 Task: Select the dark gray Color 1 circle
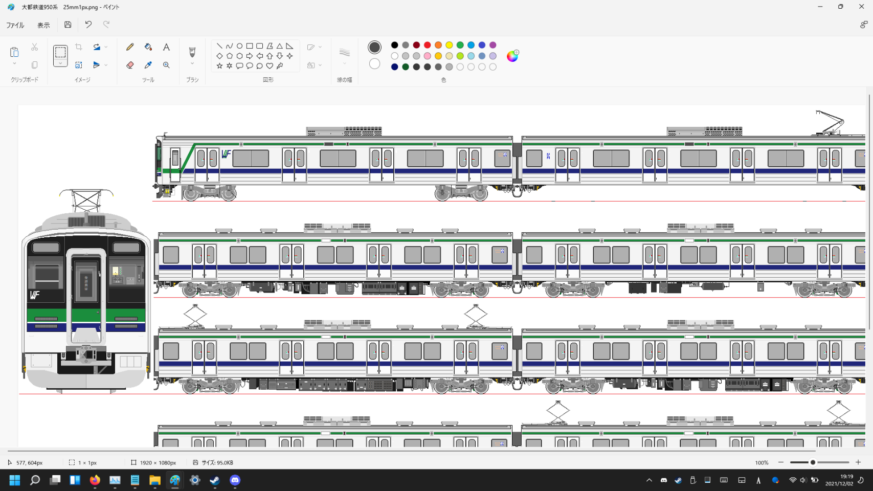coord(374,47)
